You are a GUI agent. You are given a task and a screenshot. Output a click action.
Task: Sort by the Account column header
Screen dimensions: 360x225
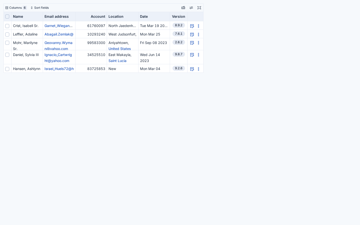point(91,16)
